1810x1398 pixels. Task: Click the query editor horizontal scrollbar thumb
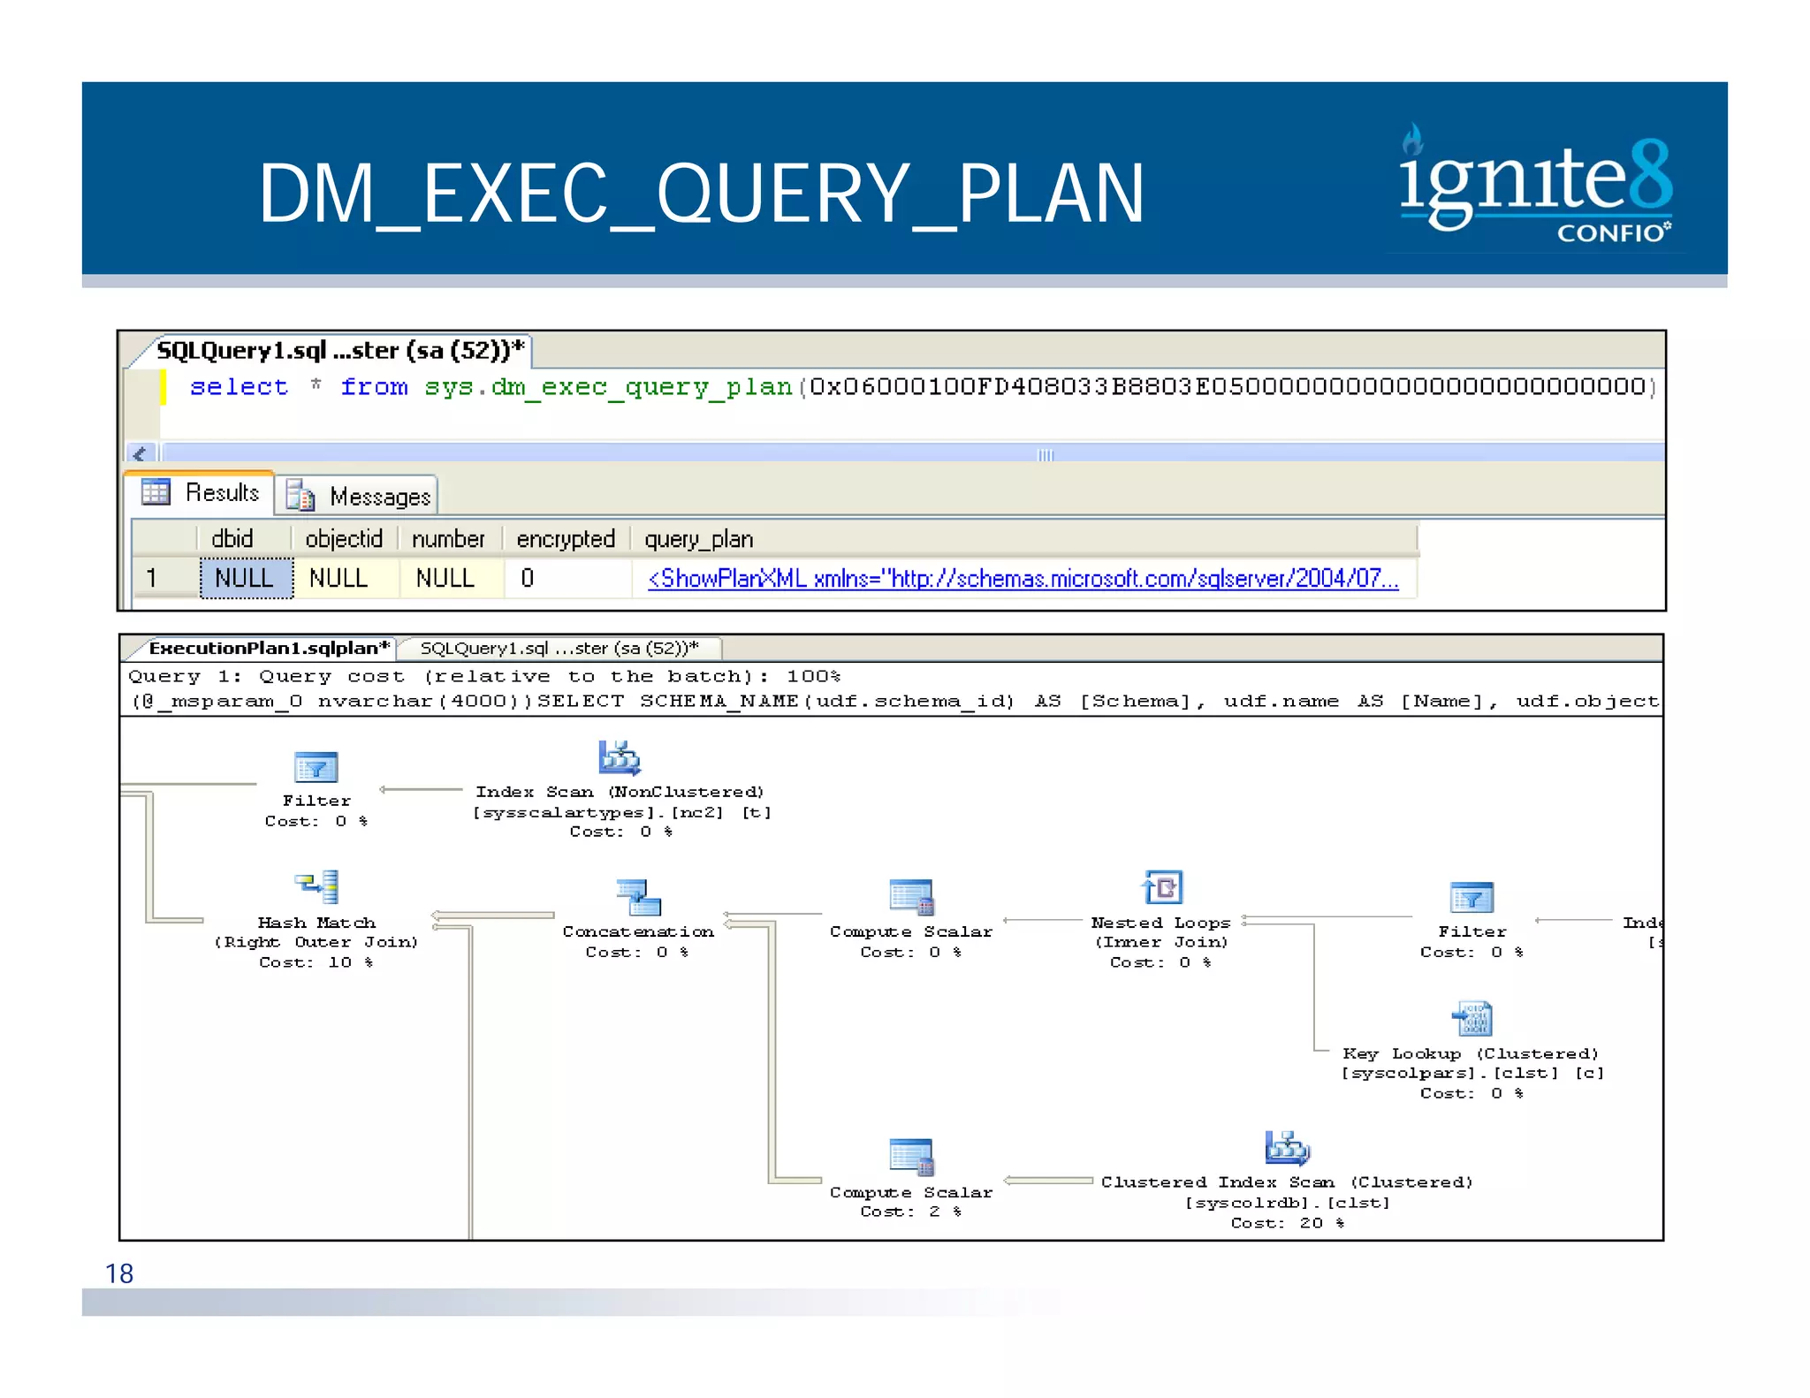click(1045, 454)
